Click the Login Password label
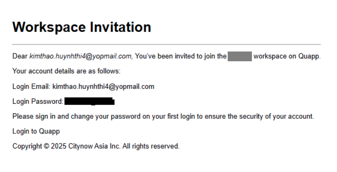The height and width of the screenshot is (172, 337). (x=38, y=101)
